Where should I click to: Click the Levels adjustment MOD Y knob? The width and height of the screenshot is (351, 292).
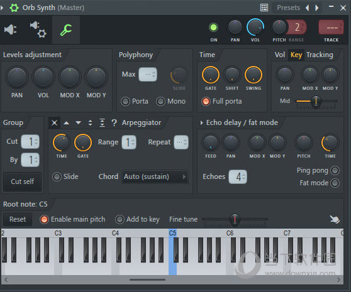click(x=96, y=77)
